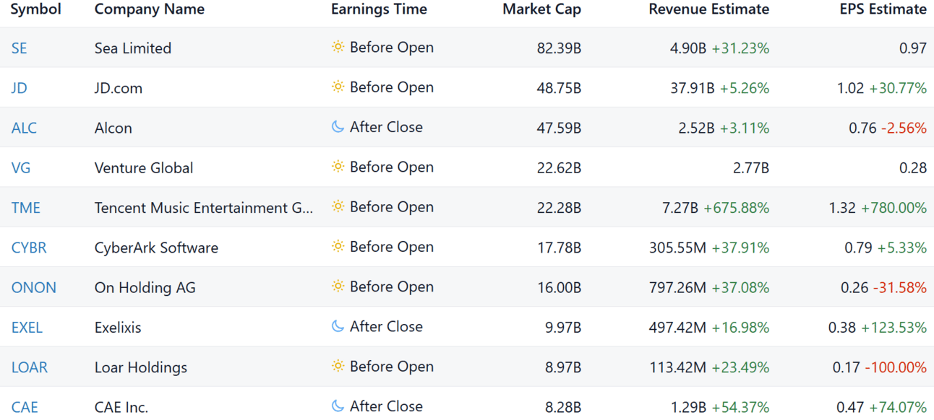Sort table by Market Cap header
934x420 pixels.
click(541, 9)
